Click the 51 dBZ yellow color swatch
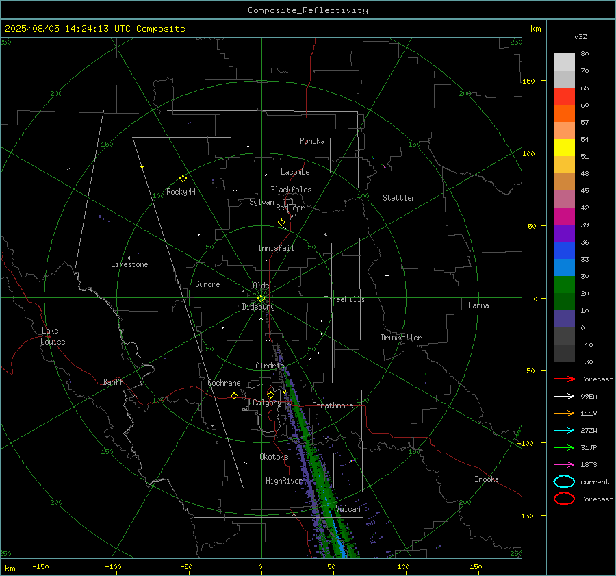Screen dimensions: 616x576 (x=564, y=147)
